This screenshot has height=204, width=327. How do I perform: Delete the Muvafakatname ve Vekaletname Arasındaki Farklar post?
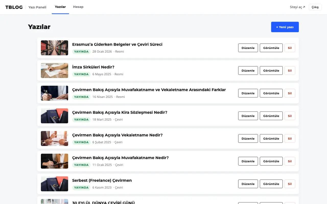[x=290, y=93]
